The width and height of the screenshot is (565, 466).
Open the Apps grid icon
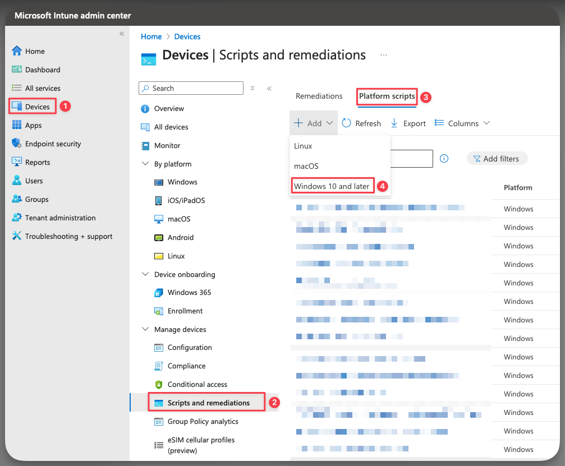[x=17, y=125]
